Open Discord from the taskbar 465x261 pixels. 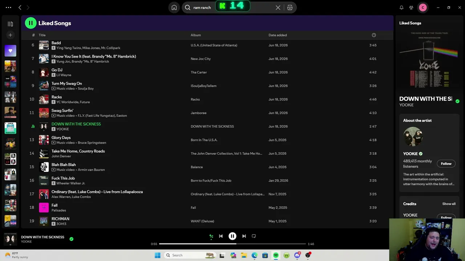(297, 255)
